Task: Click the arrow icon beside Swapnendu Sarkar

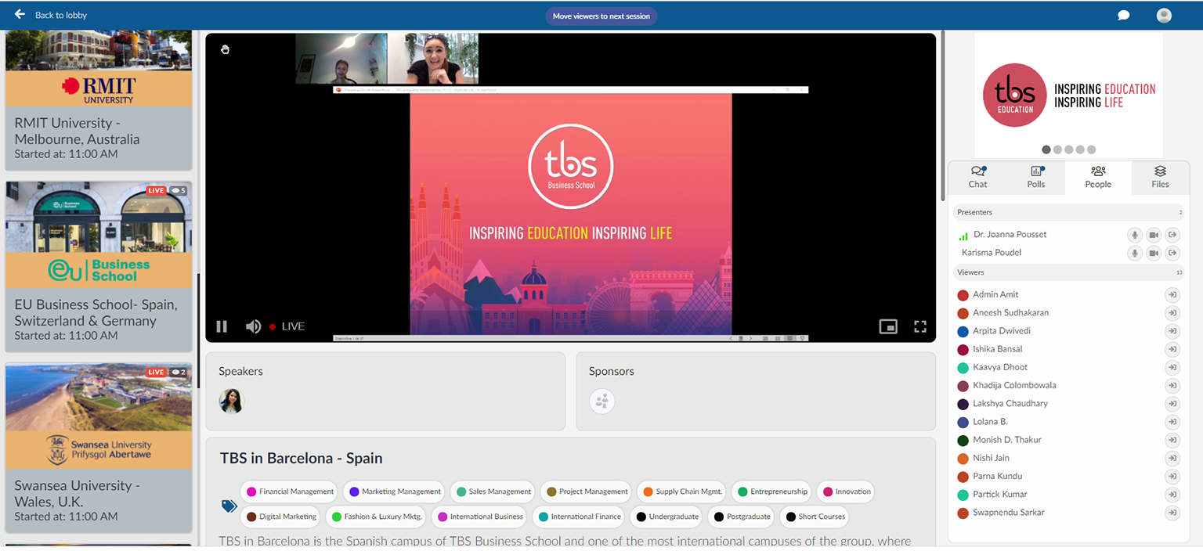Action: pos(1172,513)
